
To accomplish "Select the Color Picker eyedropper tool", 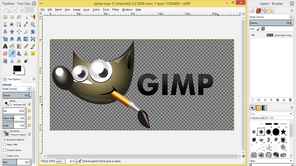I will tap(26, 24).
